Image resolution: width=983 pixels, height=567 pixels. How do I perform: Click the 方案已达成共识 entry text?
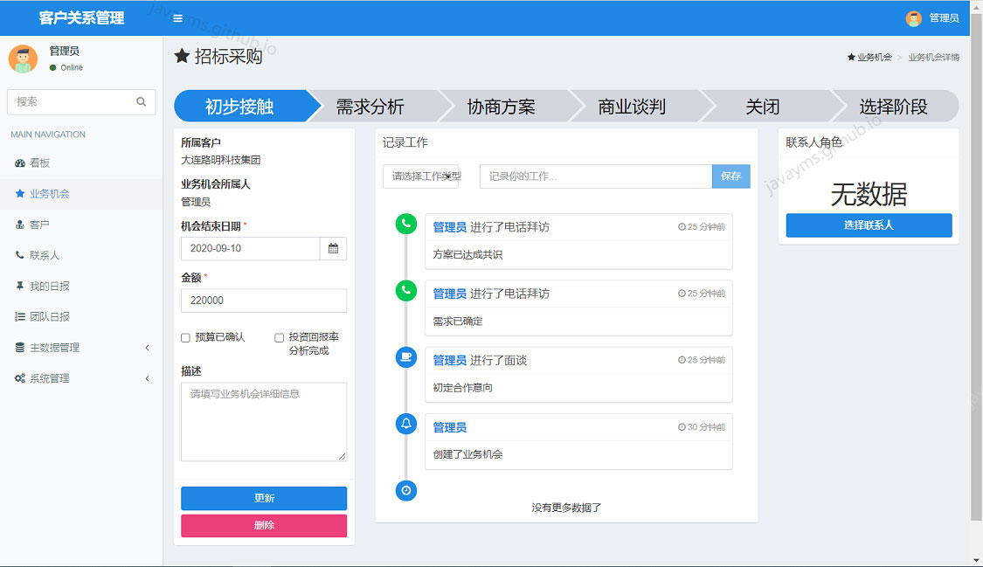click(467, 255)
